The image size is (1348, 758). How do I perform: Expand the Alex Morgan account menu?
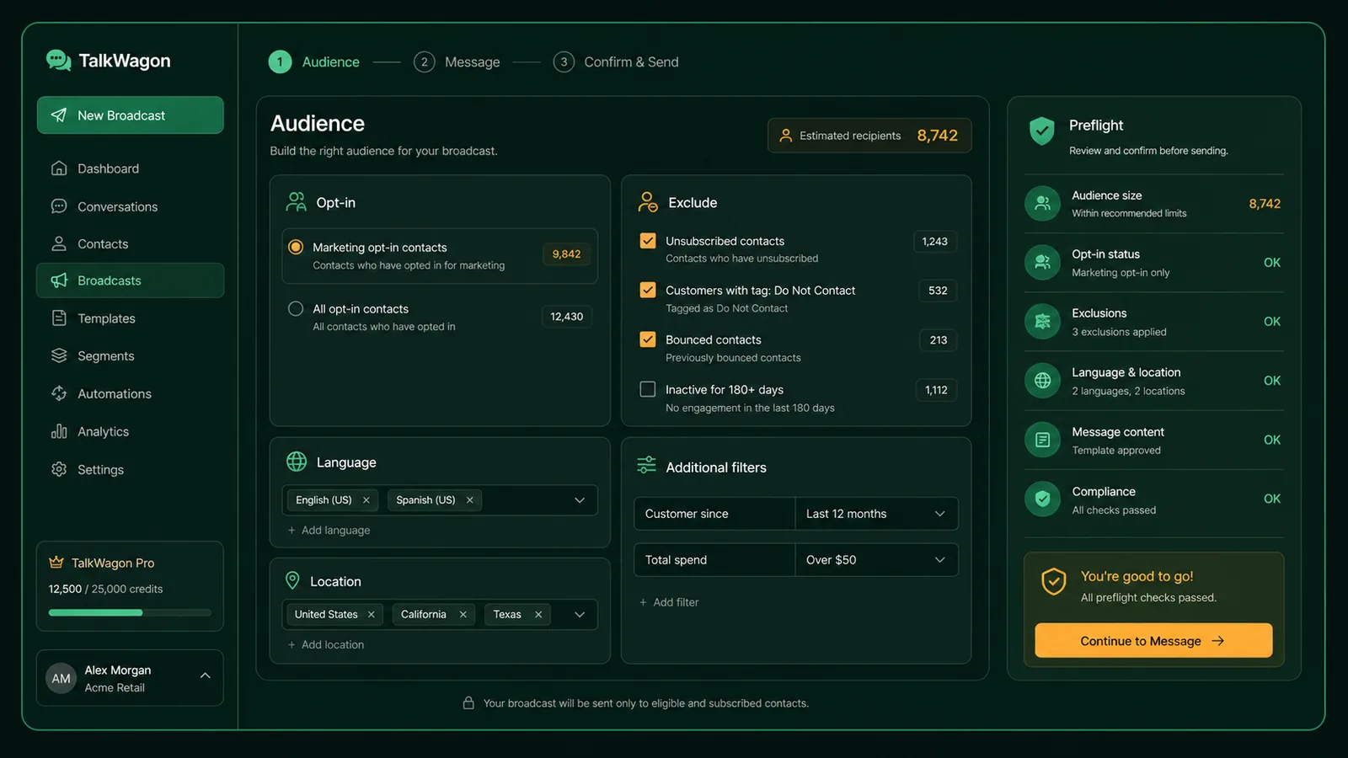pyautogui.click(x=205, y=675)
